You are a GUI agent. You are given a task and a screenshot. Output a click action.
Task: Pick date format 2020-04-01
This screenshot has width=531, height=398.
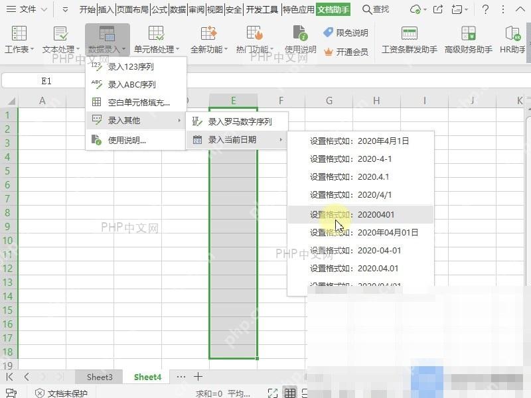pos(360,251)
